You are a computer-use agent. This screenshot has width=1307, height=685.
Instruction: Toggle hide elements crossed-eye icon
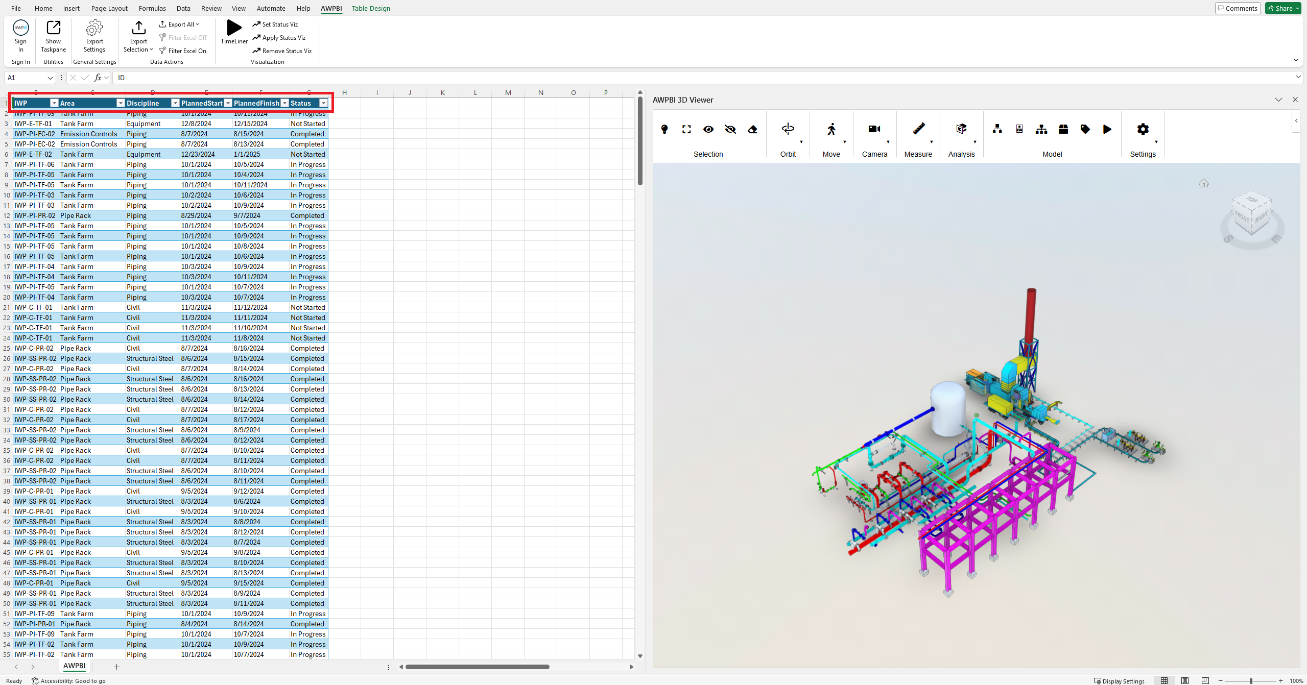coord(730,129)
